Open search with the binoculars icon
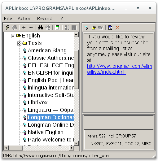The height and width of the screenshot is (161, 158). click(x=40, y=28)
